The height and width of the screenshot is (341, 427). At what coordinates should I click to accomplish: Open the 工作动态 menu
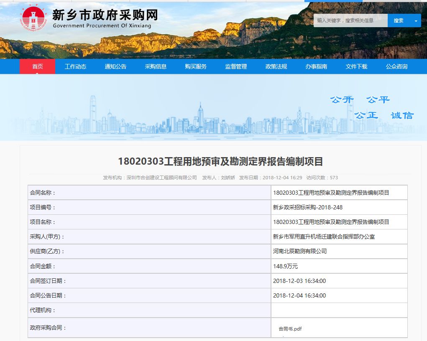[x=75, y=66]
